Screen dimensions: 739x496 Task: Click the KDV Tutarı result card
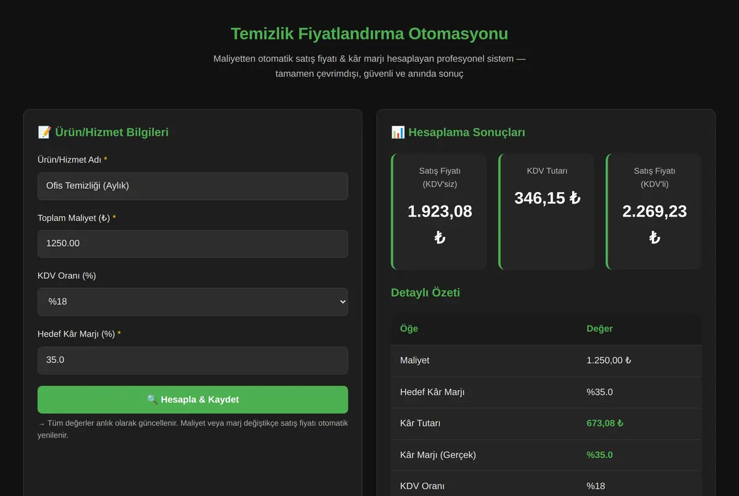tap(547, 212)
